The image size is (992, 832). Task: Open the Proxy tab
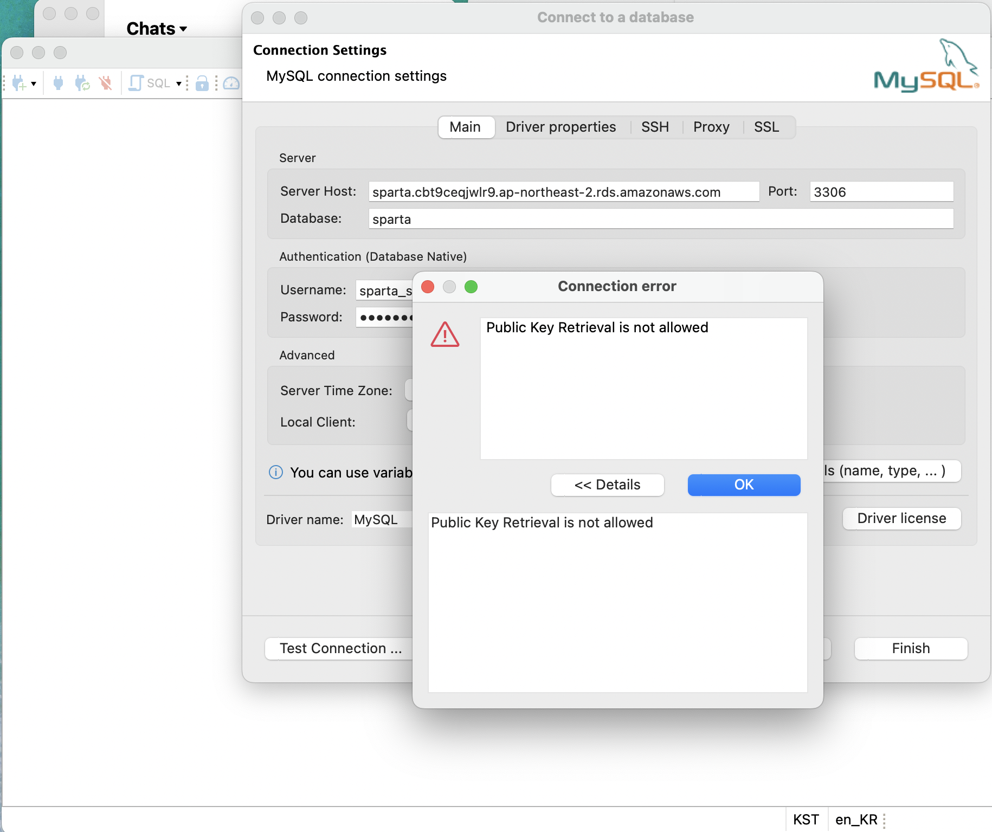click(x=711, y=127)
